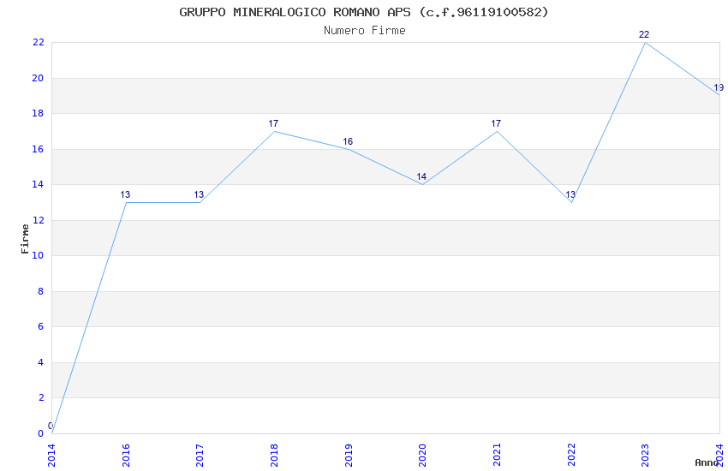Image resolution: width=728 pixels, height=471 pixels.
Task: Click the Firme y-axis label
Action: [25, 239]
